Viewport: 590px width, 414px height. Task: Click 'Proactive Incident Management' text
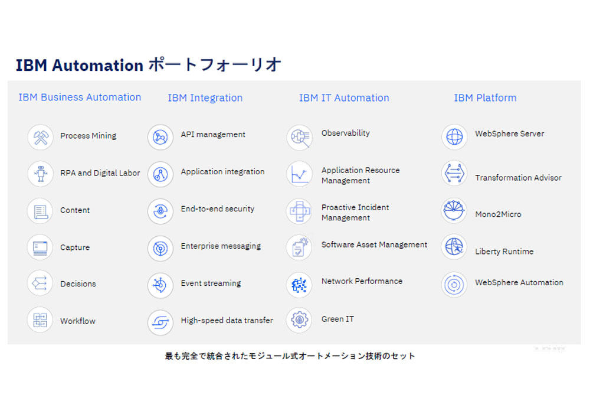coord(355,213)
